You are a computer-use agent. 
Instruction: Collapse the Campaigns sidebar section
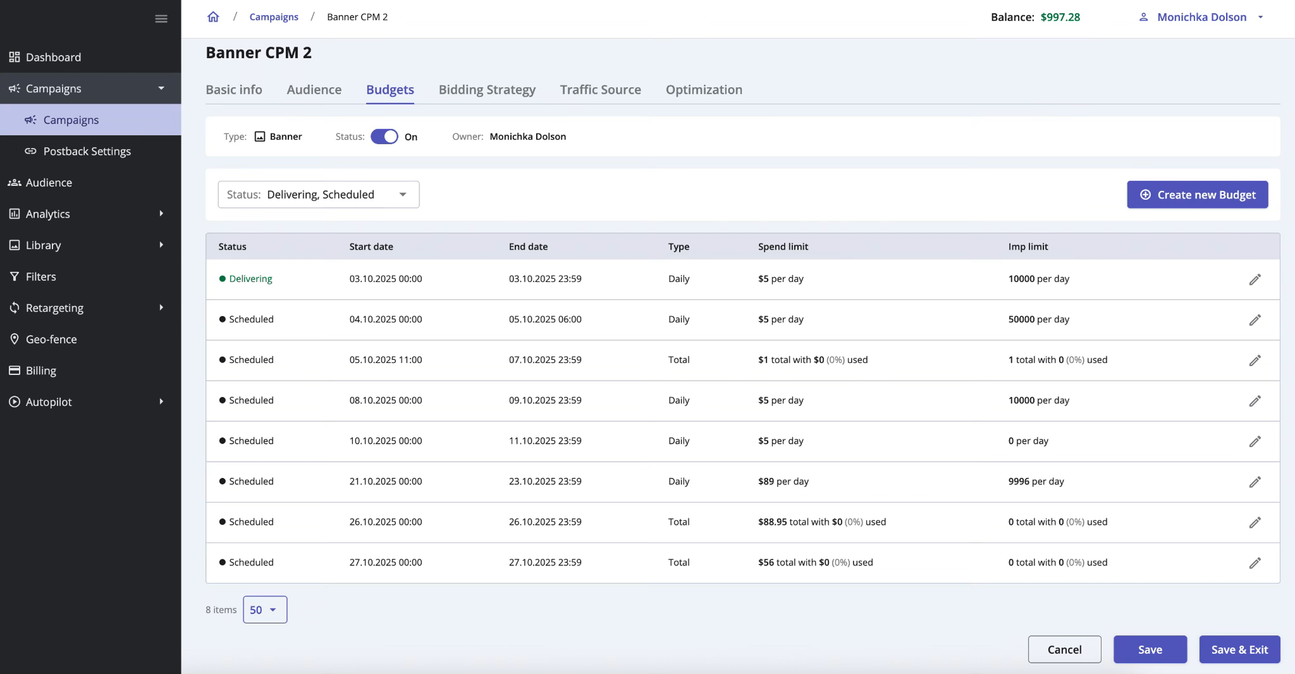pos(161,88)
